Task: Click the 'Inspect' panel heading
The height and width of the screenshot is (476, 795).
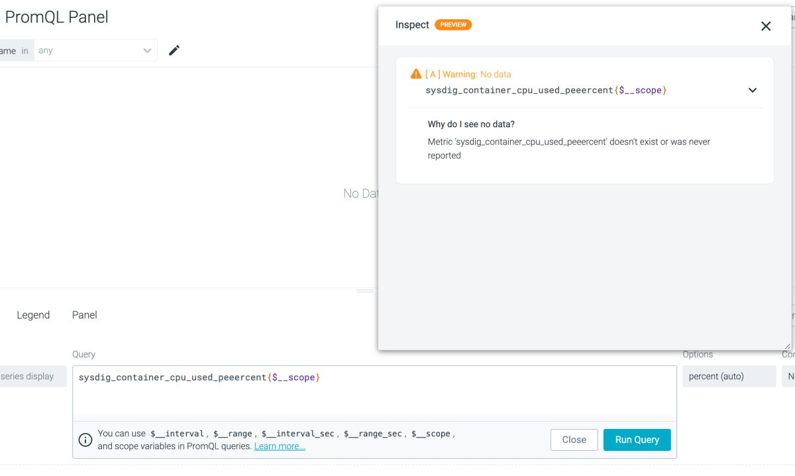Action: (x=412, y=24)
